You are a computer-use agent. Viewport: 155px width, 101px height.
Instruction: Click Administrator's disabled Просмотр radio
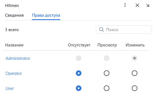[x=107, y=58]
